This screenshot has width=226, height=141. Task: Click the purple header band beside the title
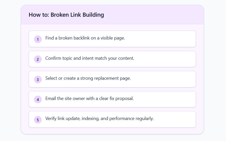click(x=153, y=15)
